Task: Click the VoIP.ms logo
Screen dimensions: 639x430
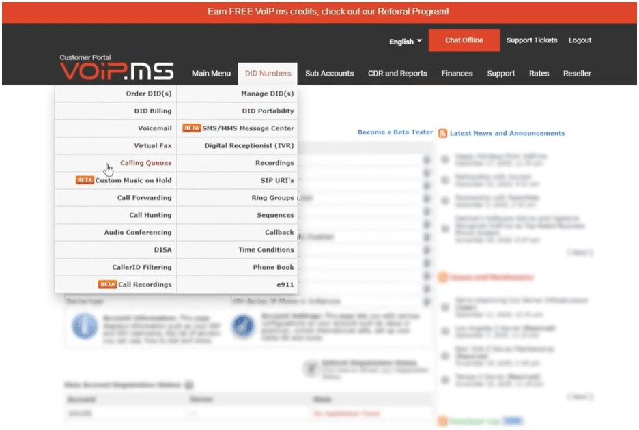Action: pyautogui.click(x=117, y=71)
